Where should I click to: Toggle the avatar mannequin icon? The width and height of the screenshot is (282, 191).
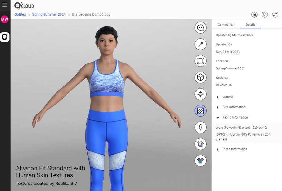(200, 127)
